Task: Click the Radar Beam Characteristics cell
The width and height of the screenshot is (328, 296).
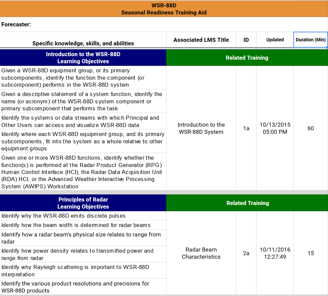Action: [201, 253]
